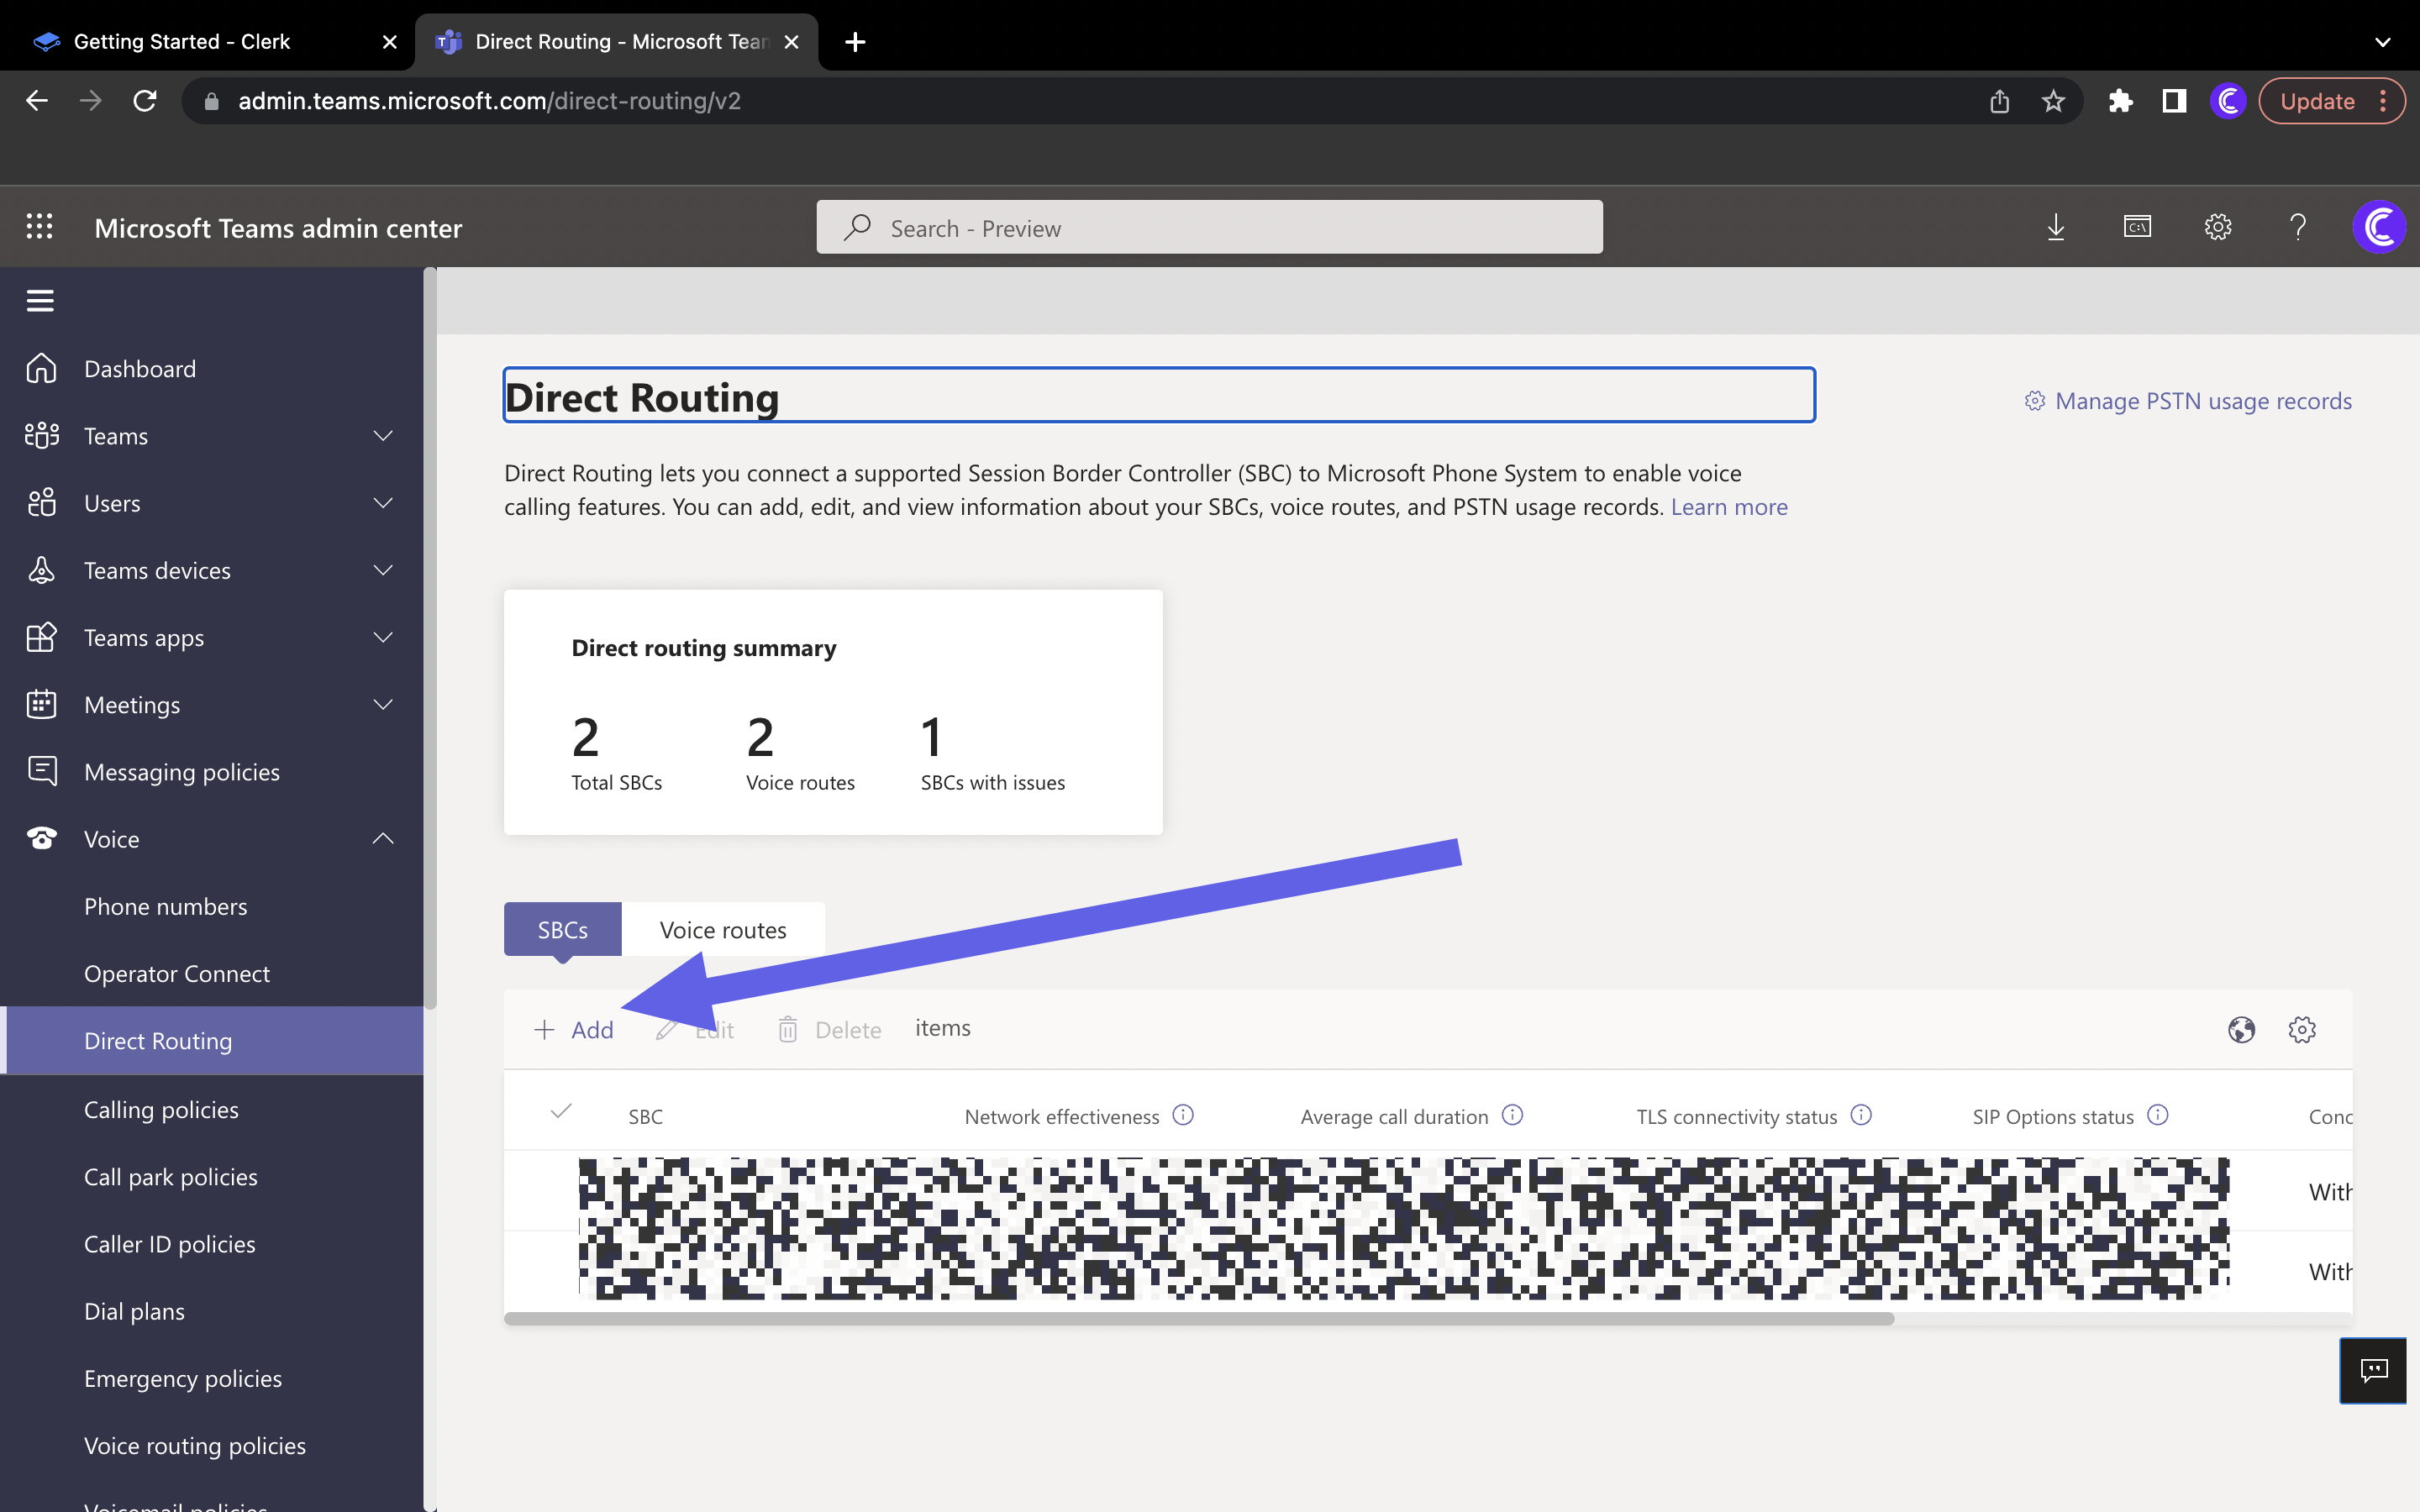
Task: Open Caller ID policies page
Action: point(170,1243)
